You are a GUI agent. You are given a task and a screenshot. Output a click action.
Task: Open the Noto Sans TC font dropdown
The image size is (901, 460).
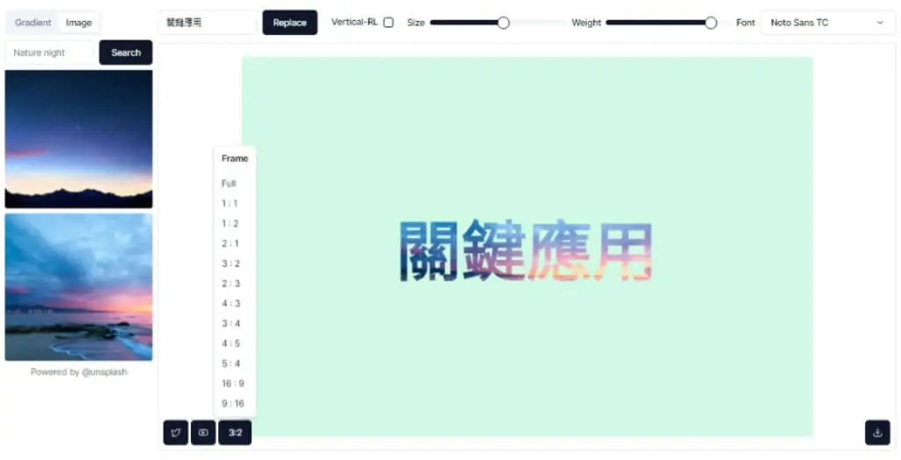coord(828,23)
